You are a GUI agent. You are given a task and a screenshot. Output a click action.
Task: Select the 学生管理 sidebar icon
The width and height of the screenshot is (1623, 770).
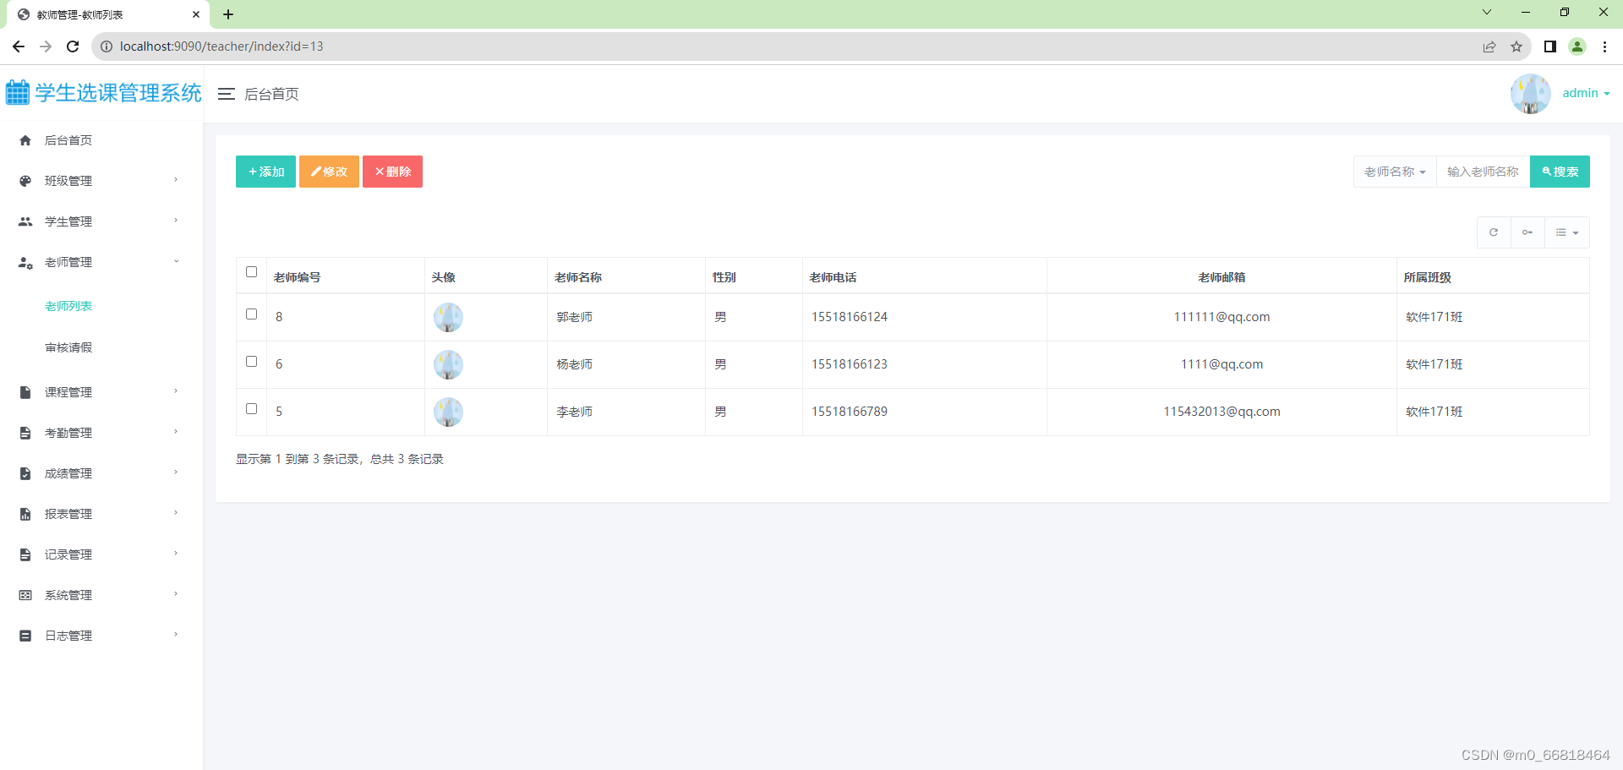(x=25, y=221)
